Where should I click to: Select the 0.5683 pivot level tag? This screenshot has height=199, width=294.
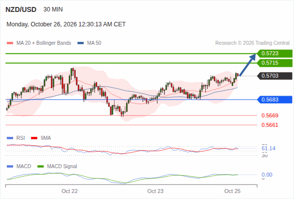(x=274, y=99)
